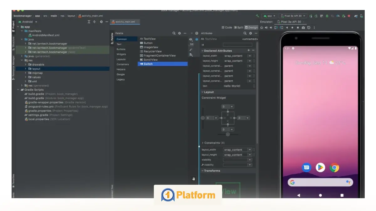The width and height of the screenshot is (376, 211).
Task: Open the layout_width wrap_content dropdown
Action: 250,56
